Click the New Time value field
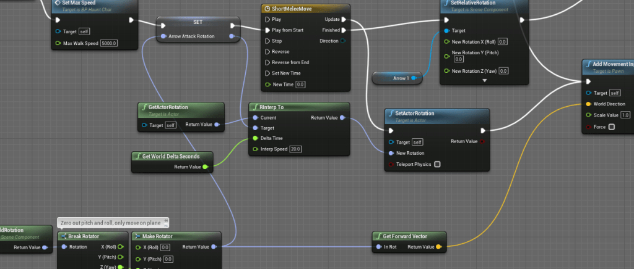This screenshot has width=634, height=269. point(300,84)
